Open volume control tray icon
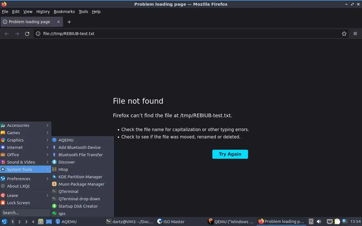362x226 pixels. (319, 222)
